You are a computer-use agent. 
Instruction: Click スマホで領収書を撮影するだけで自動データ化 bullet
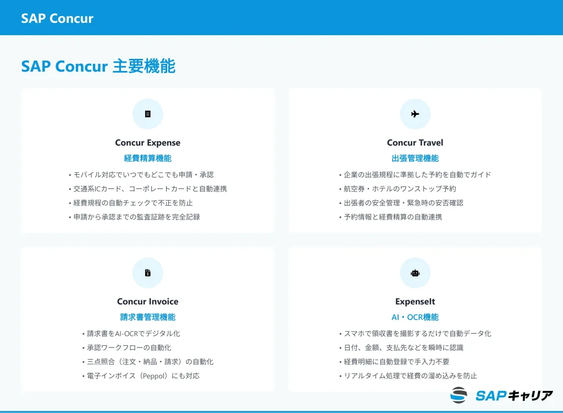pos(415,334)
